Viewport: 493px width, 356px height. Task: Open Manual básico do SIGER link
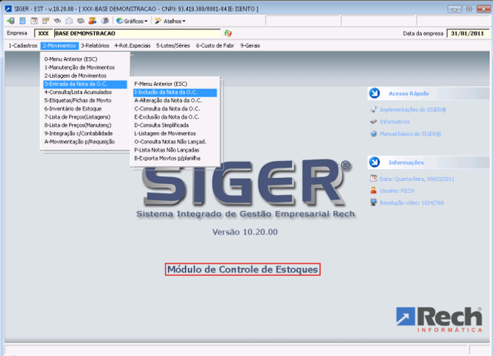pyautogui.click(x=410, y=134)
